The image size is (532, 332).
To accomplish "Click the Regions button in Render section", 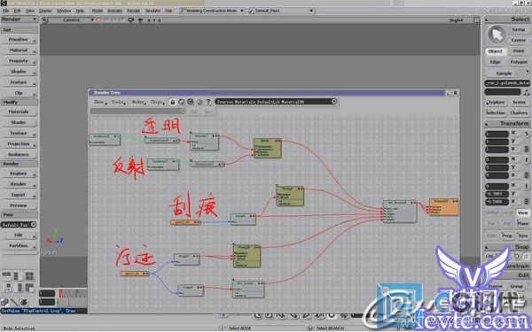I will [19, 174].
